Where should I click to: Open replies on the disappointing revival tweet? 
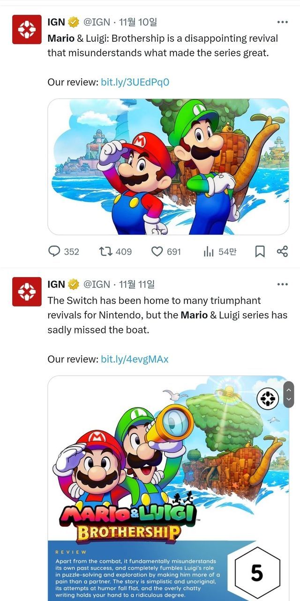[x=55, y=252]
